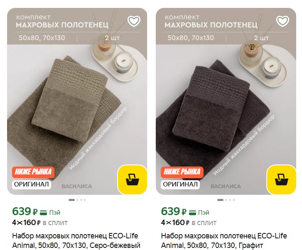The width and height of the screenshot is (302, 250).
Task: Open the Серо-бежевый ECO-Life towel set title
Action: (x=76, y=240)
